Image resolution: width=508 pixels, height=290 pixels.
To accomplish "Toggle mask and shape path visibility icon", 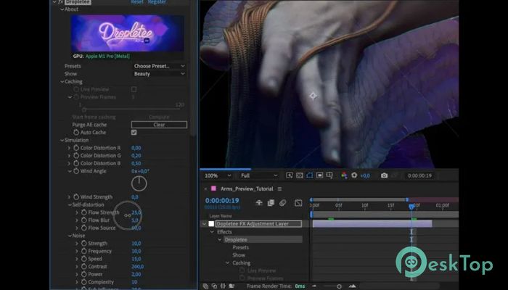I will (x=310, y=175).
